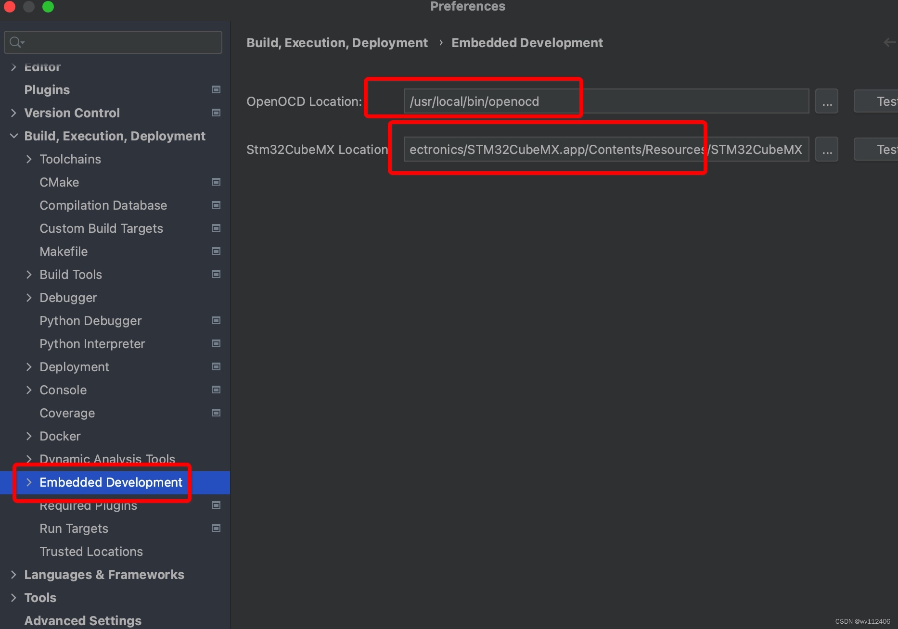Screen dimensions: 898x629
Task: Click the project-level icon beside Console
Action: coord(216,390)
